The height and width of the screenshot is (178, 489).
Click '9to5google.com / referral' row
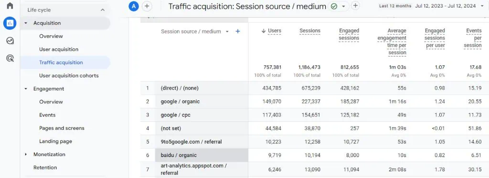point(314,142)
